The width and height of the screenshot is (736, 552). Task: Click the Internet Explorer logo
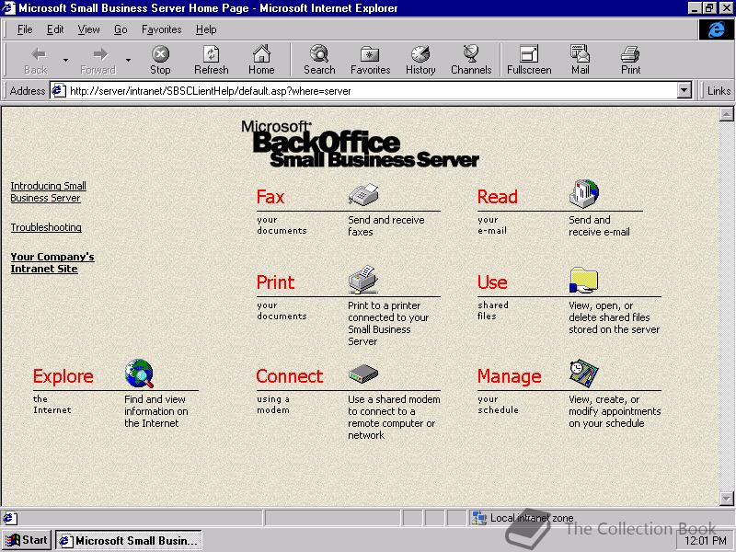(716, 30)
